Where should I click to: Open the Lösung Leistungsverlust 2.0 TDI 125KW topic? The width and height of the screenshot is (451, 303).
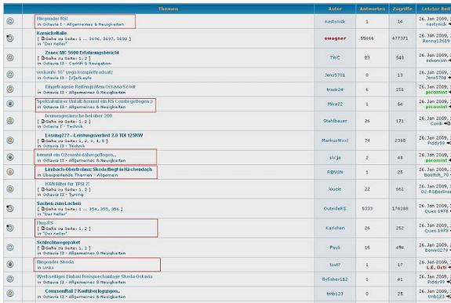coord(94,135)
